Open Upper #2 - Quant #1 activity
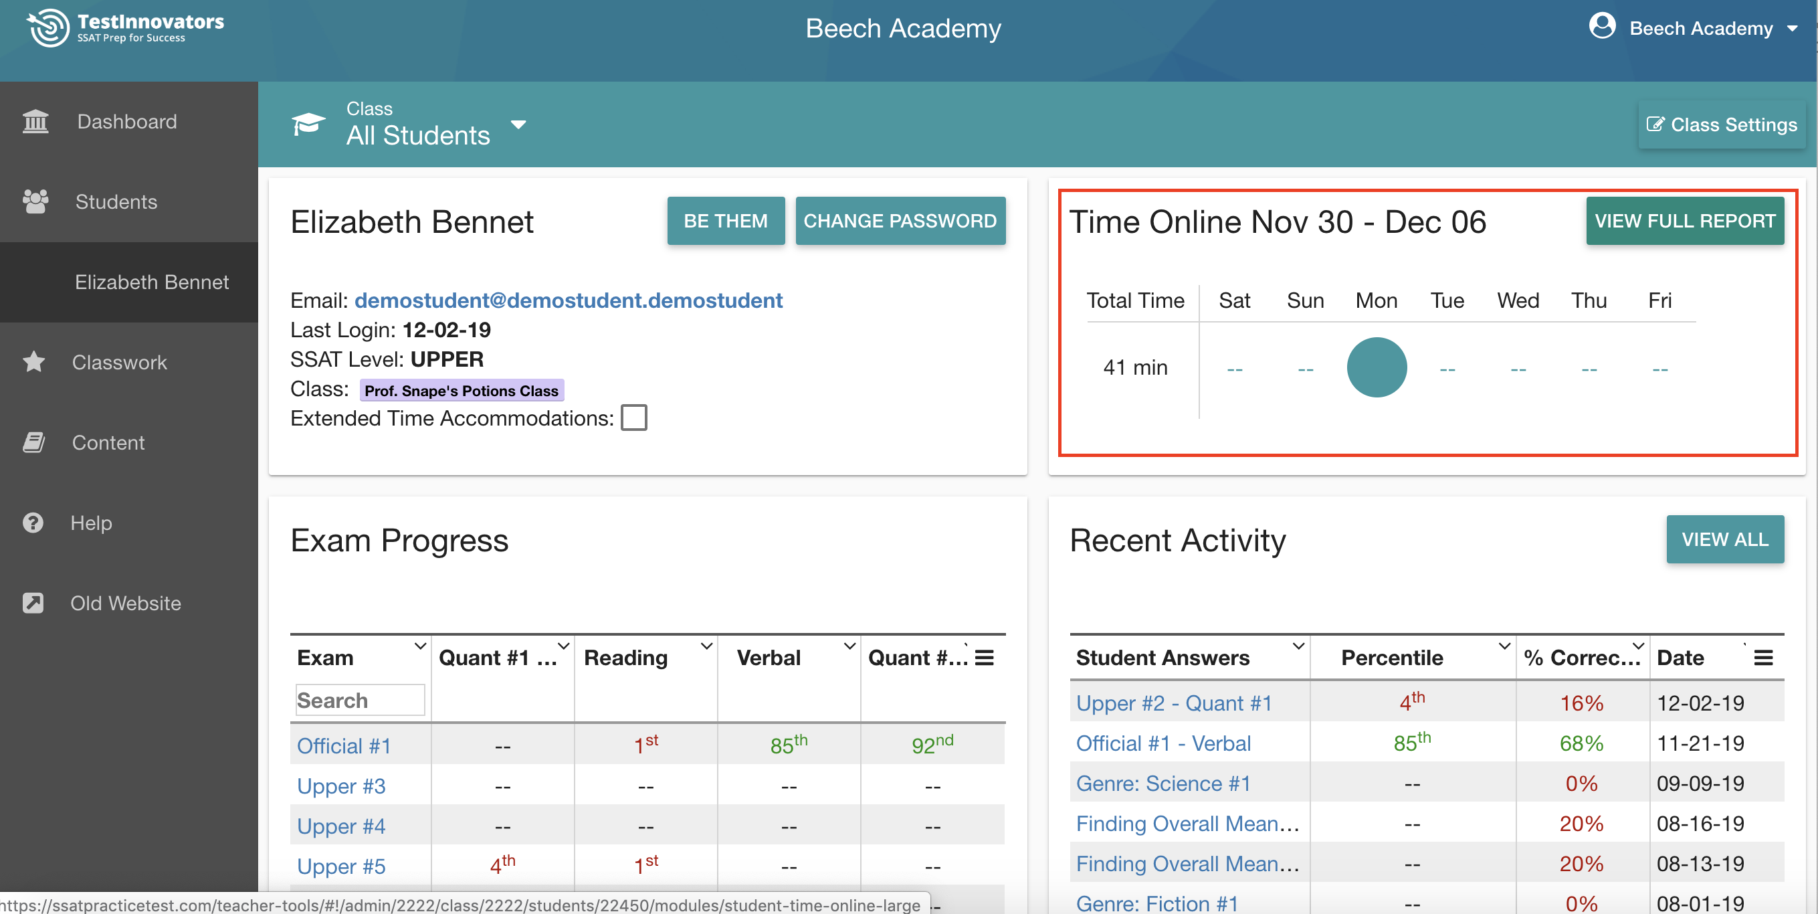1818x914 pixels. (1173, 703)
